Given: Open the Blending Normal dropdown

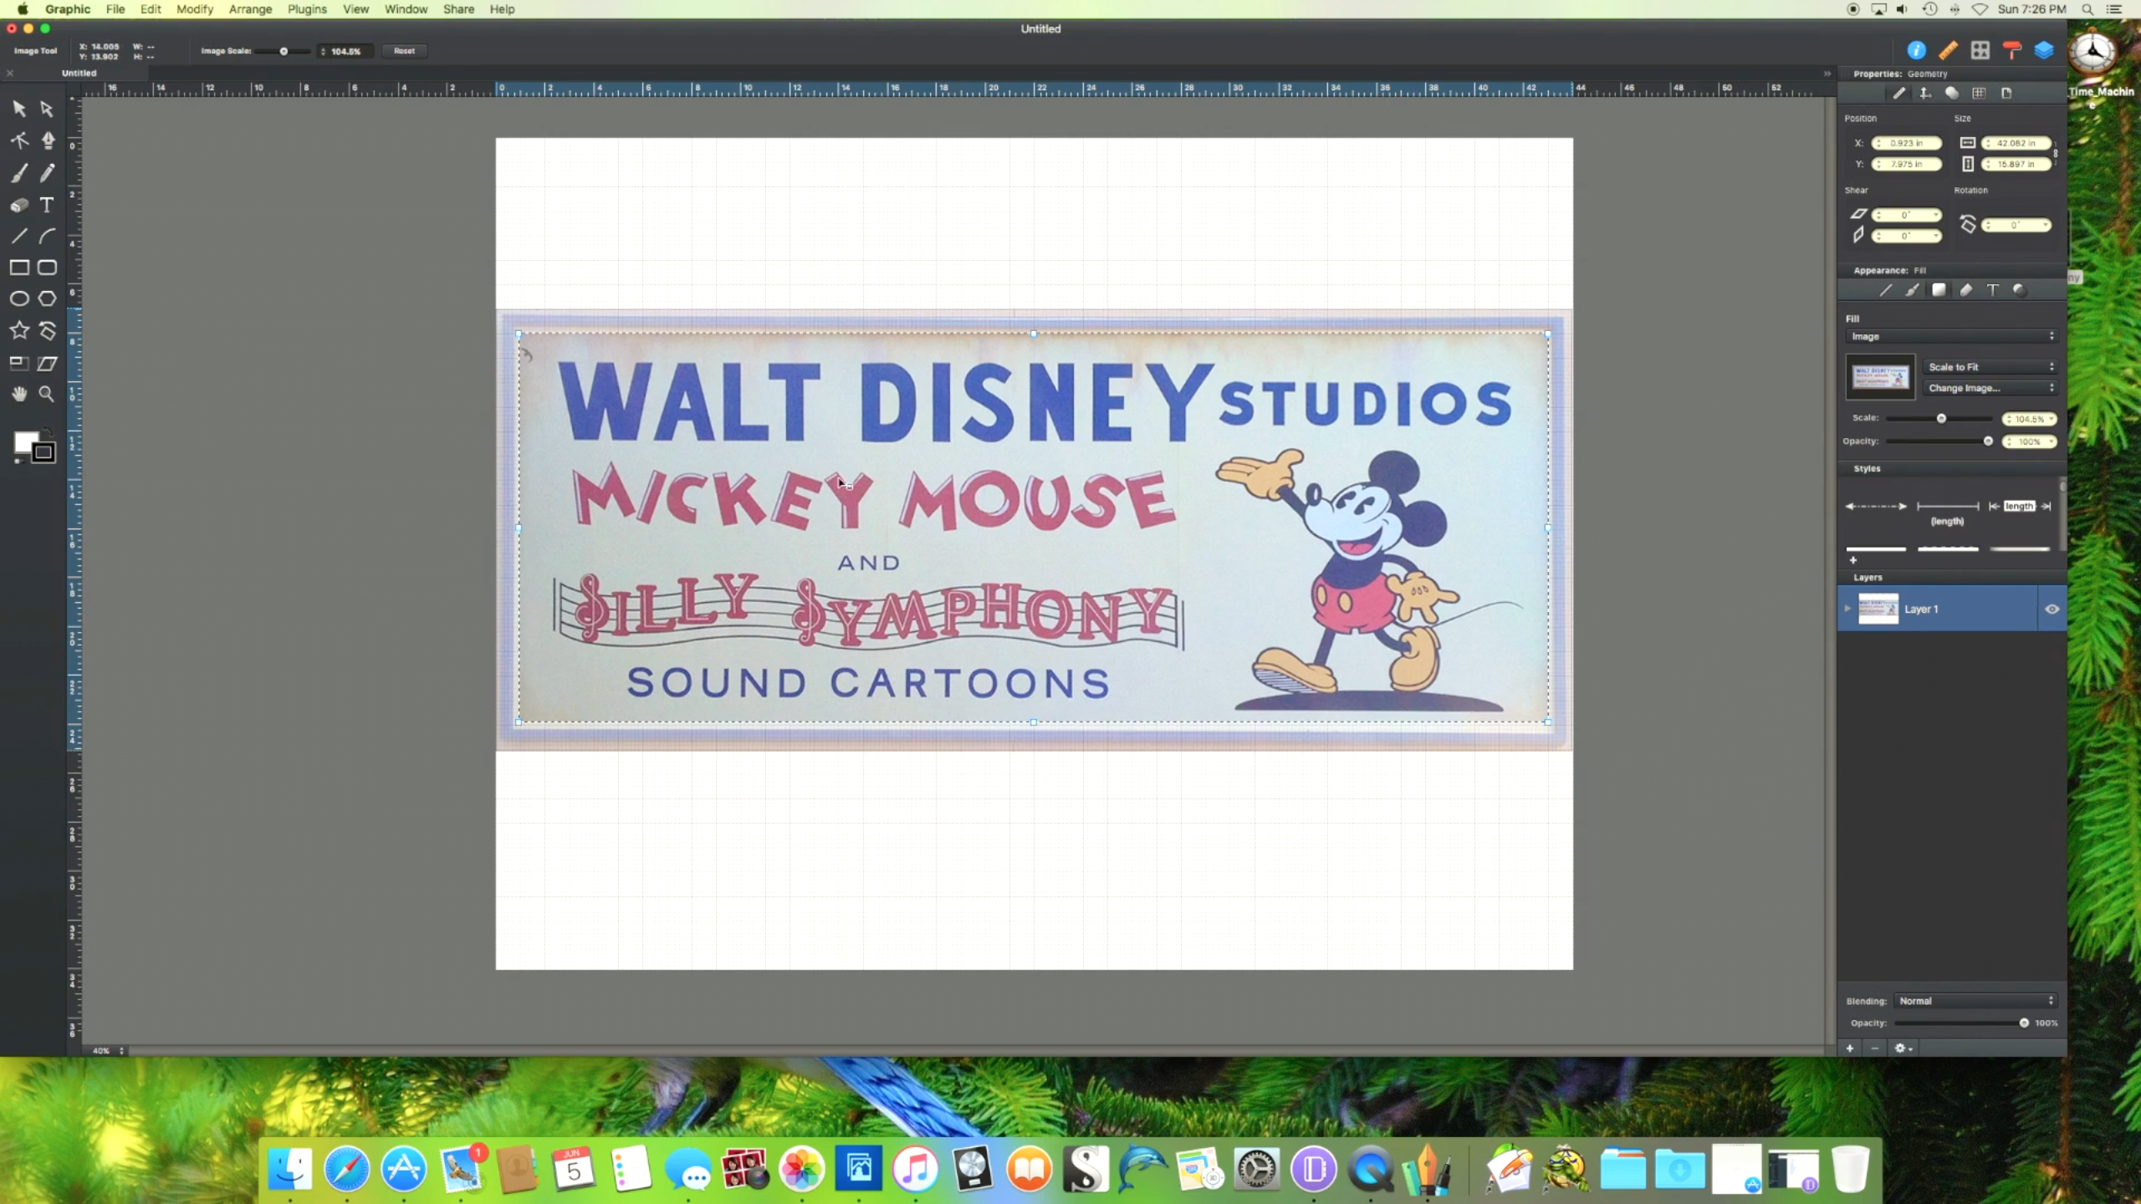Looking at the screenshot, I should point(1975,1001).
